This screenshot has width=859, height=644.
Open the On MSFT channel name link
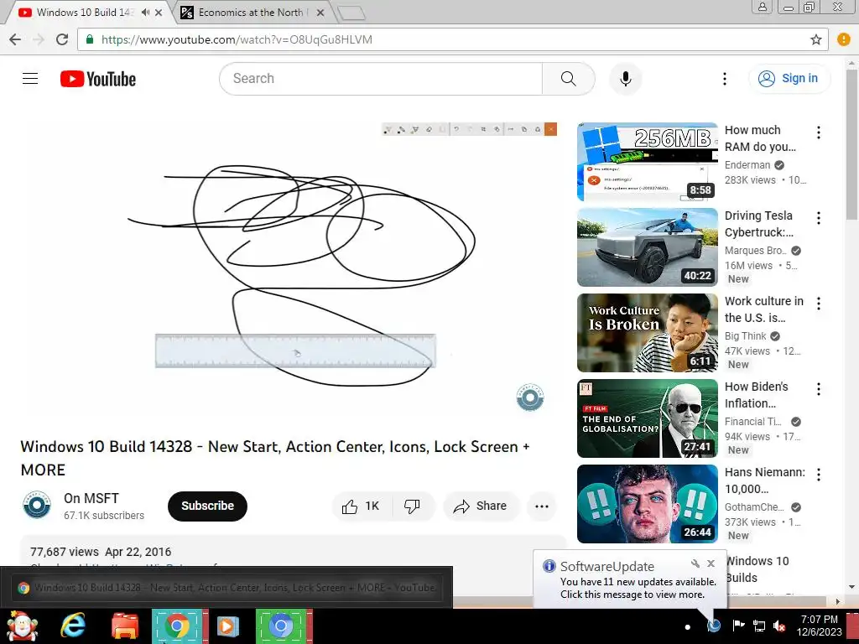(91, 498)
